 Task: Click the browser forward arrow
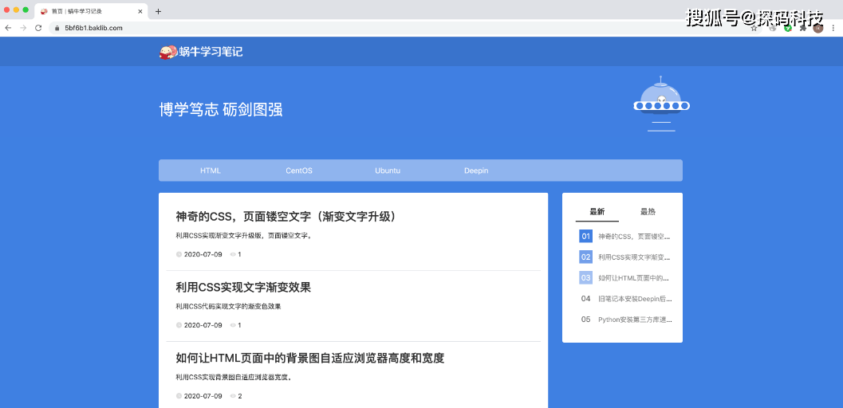[x=22, y=27]
